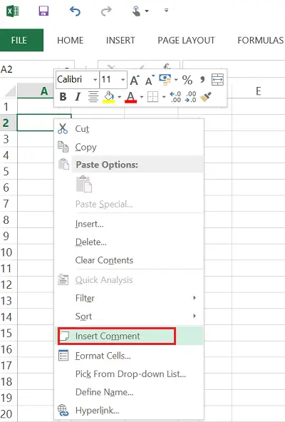Click the Save icon in quick access toolbar
The width and height of the screenshot is (285, 422).
coord(43,11)
